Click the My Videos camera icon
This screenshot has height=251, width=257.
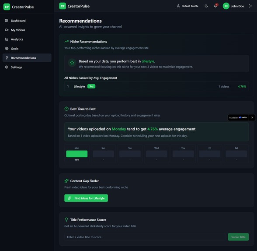click(7, 30)
